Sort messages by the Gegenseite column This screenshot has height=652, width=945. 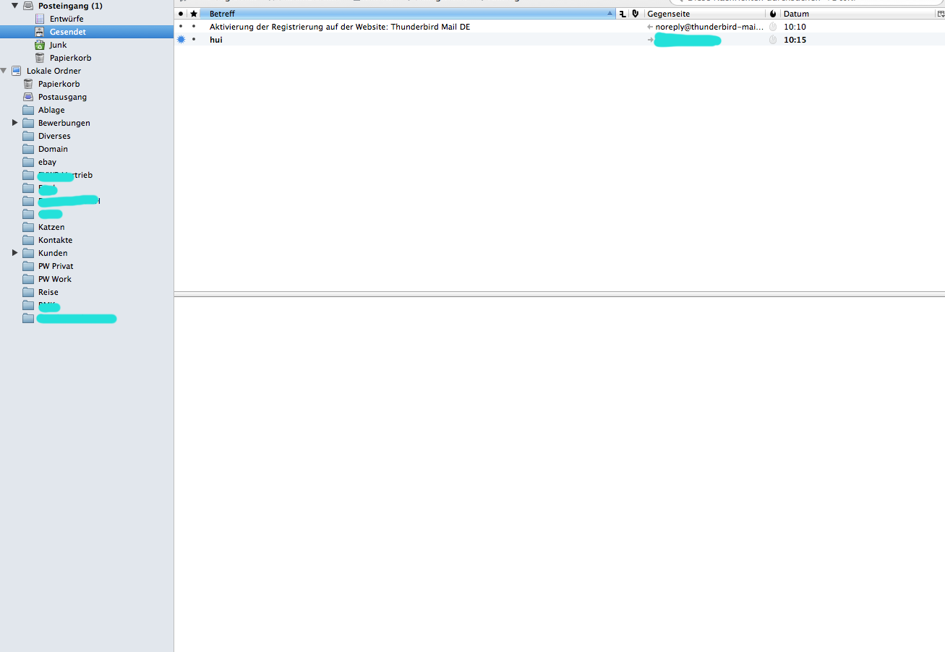(x=705, y=14)
